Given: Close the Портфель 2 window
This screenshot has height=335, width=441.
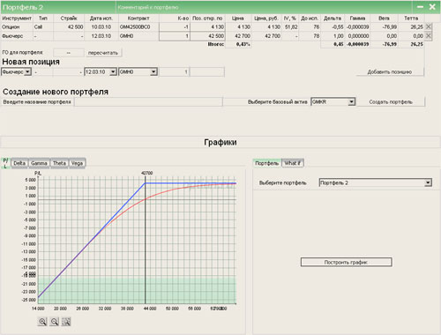Looking at the screenshot, I should tap(432, 7).
